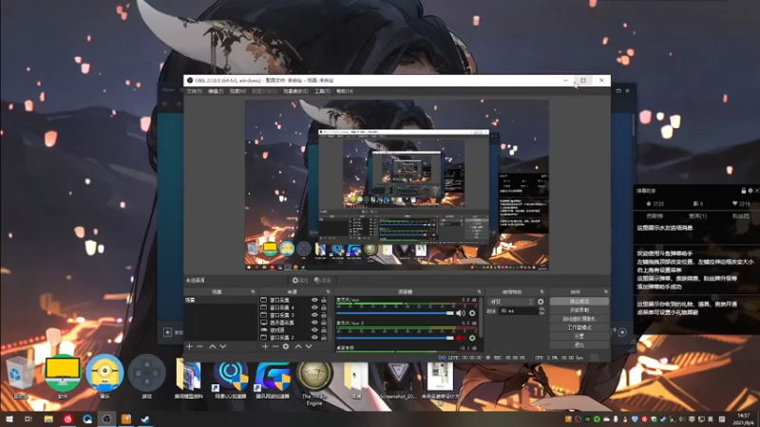Viewport: 760px width, 427px height.
Task: Click 滤镜 filters button above sources
Action: tap(323, 280)
